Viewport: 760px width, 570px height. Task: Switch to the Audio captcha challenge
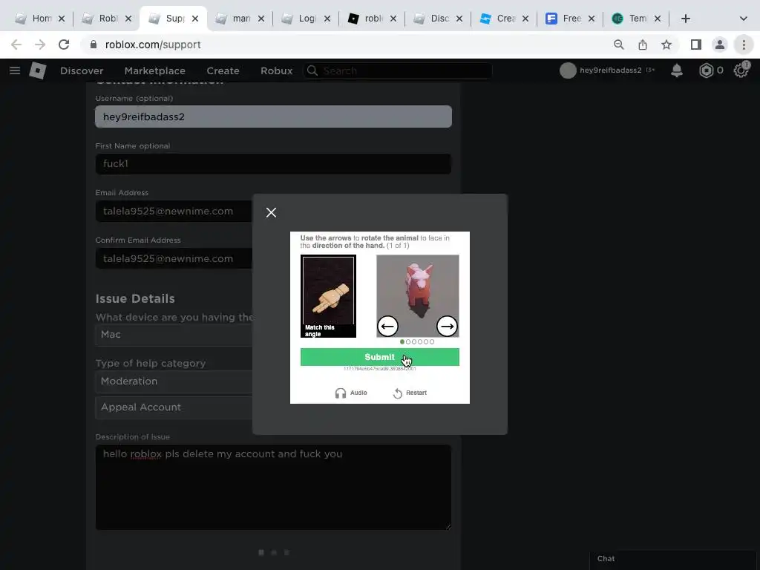click(x=351, y=393)
